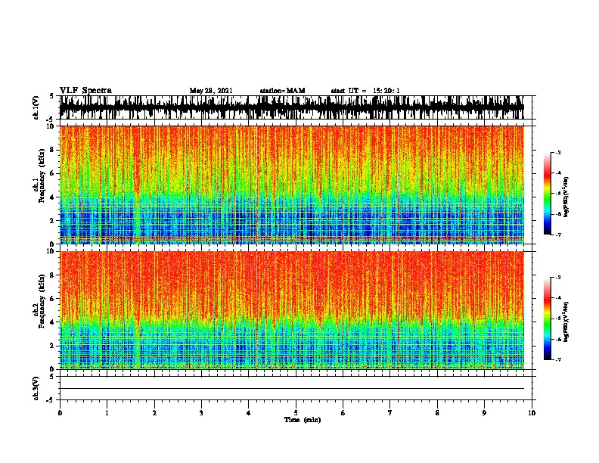The height and width of the screenshot is (463, 599).
Task: Click the "Time (min)" axis label
Action: point(303,420)
